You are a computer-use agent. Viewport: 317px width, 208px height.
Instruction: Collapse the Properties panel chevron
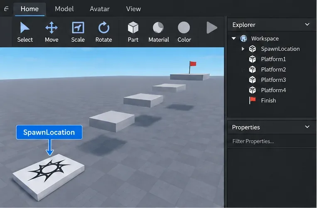tap(307, 127)
